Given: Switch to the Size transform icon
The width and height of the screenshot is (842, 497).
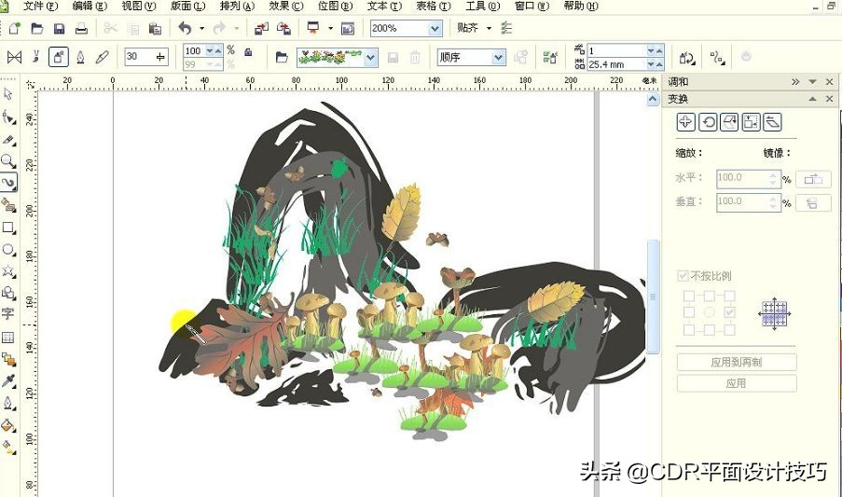Looking at the screenshot, I should 751,122.
